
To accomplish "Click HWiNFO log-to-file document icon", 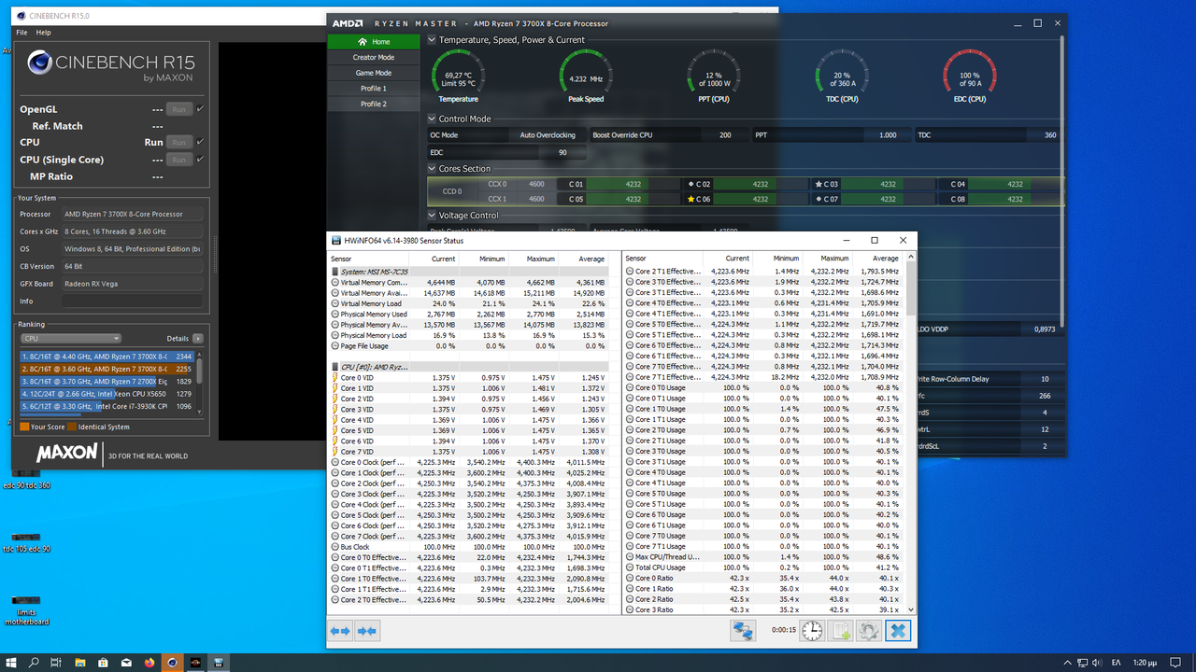I will 840,631.
